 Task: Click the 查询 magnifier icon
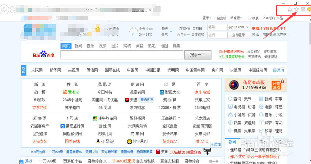[x=230, y=99]
